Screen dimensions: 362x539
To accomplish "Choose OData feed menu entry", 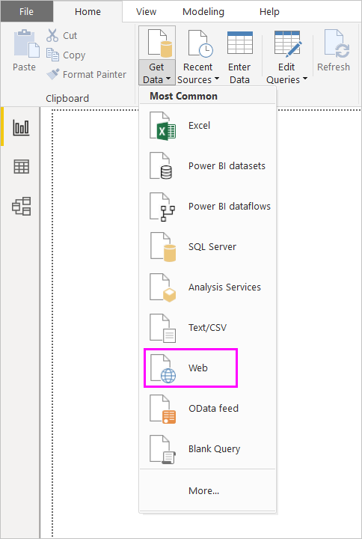I will [x=207, y=409].
